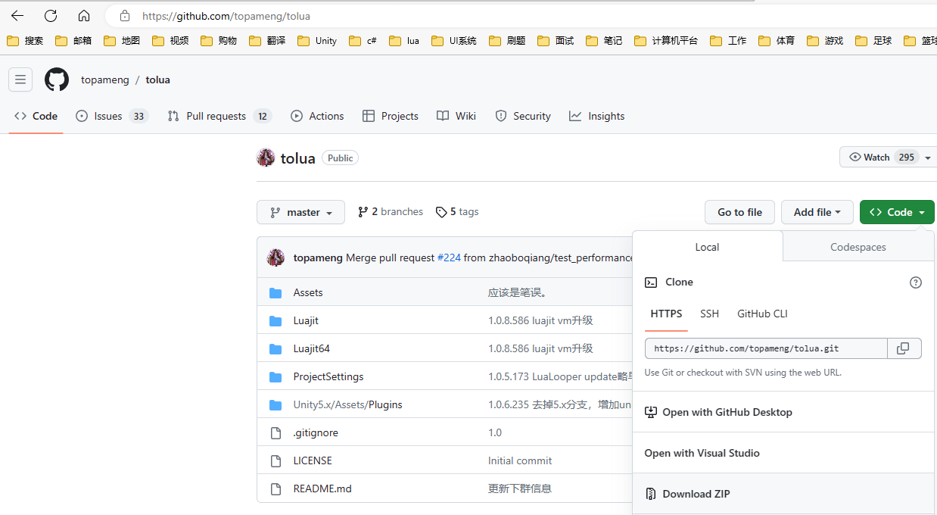The height and width of the screenshot is (515, 937).
Task: Collapse the green Code dropdown button
Action: point(896,213)
